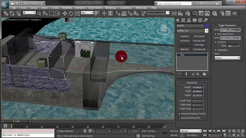
Task: Click the Select and Link tool
Action: pos(6,13)
